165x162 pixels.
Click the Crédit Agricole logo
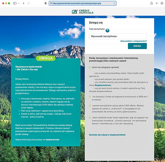coord(82,12)
